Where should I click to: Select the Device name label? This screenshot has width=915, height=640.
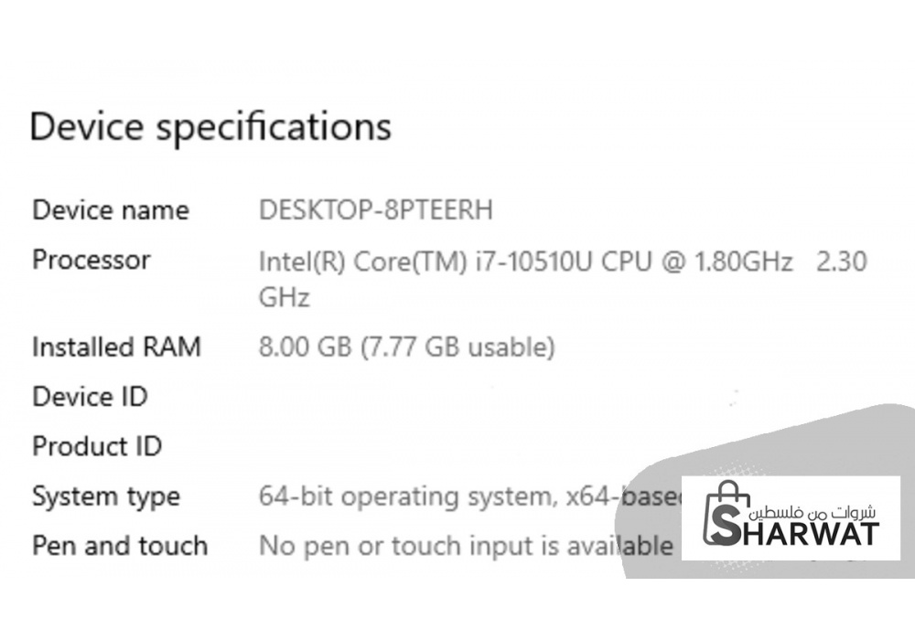click(x=111, y=210)
